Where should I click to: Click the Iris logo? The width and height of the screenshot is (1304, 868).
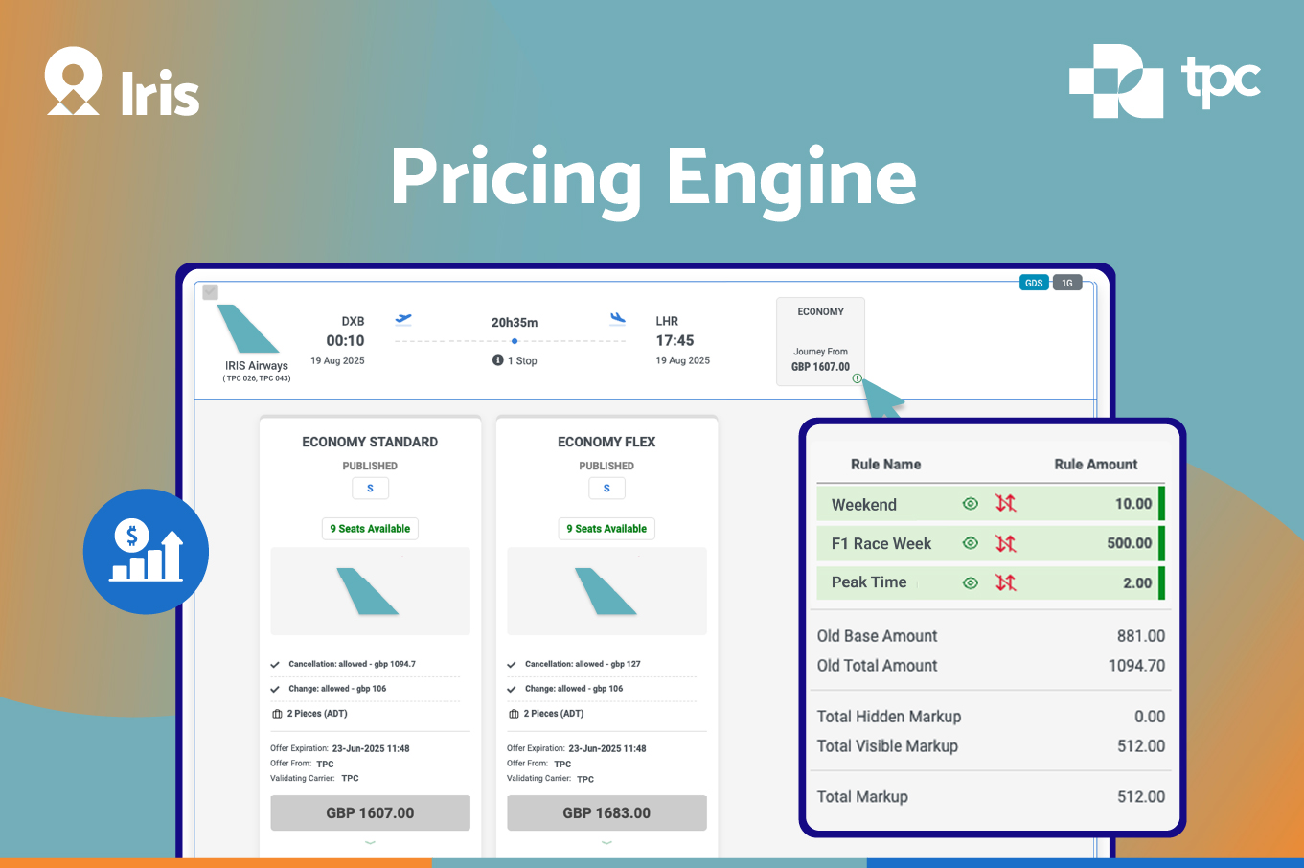[123, 82]
